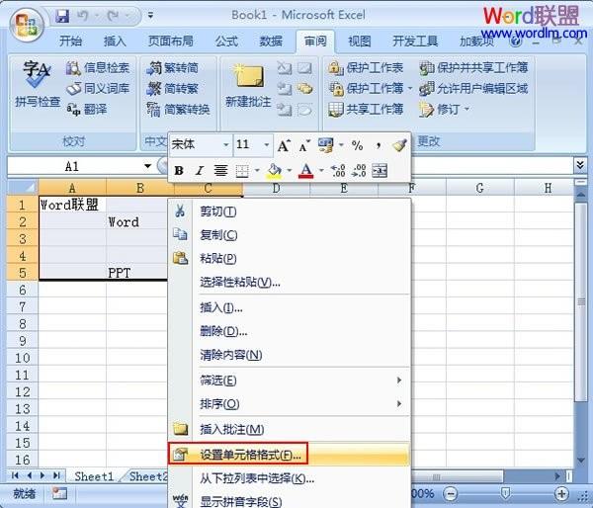This screenshot has height=508, width=593.
Task: Click Increase Font Size in mini toolbar
Action: pos(284,145)
